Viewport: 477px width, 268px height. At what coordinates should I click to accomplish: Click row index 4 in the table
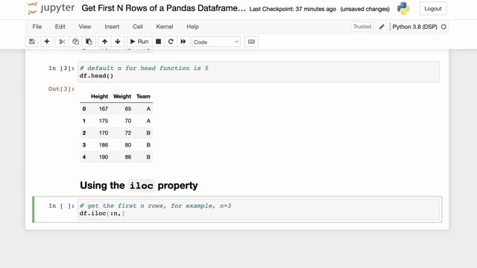(x=84, y=157)
